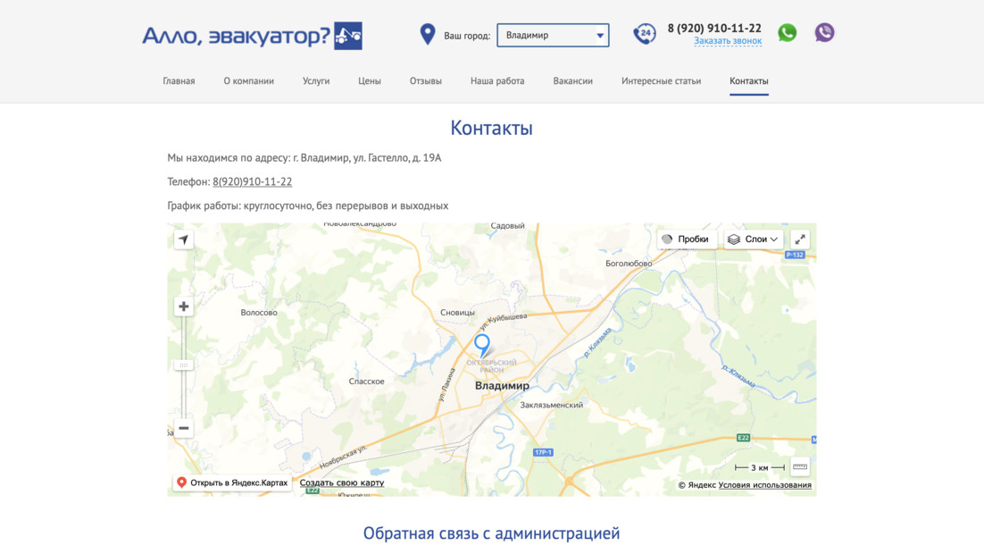Open WhatsApp chat icon
Image resolution: width=984 pixels, height=554 pixels.
[787, 33]
